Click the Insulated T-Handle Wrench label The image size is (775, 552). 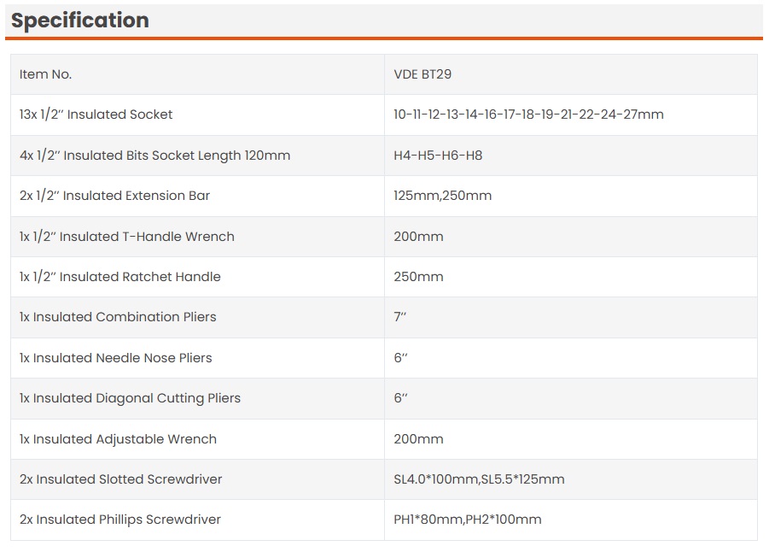click(127, 237)
